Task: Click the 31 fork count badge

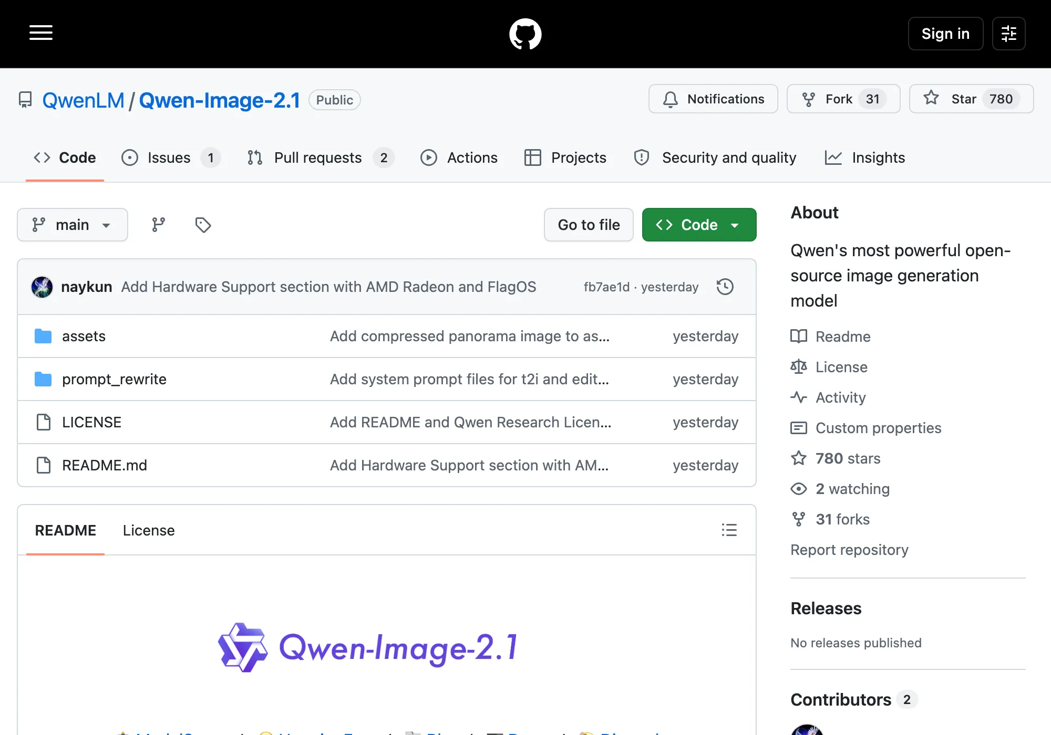Action: pyautogui.click(x=872, y=99)
